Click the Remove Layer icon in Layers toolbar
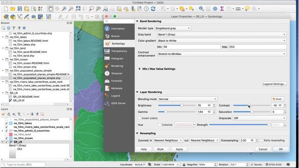Screen dimensions: 299x168 (x=42, y=114)
